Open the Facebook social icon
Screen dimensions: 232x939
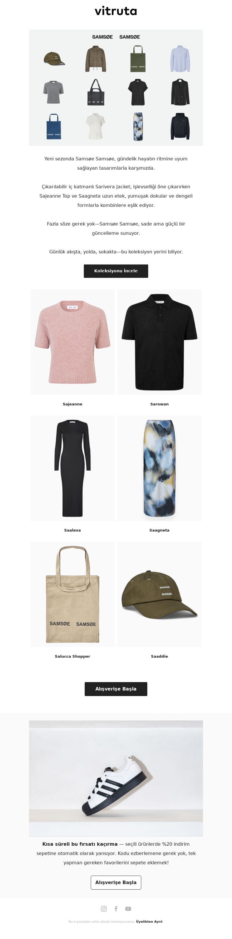tap(116, 908)
